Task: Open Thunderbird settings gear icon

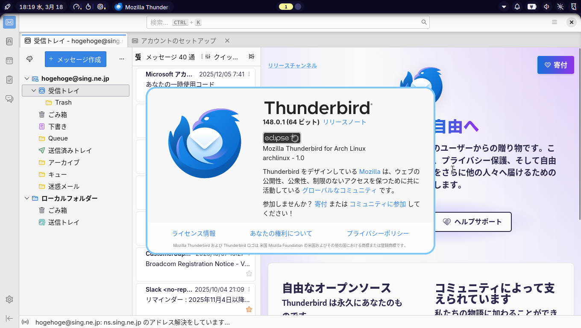Action: tap(9, 299)
